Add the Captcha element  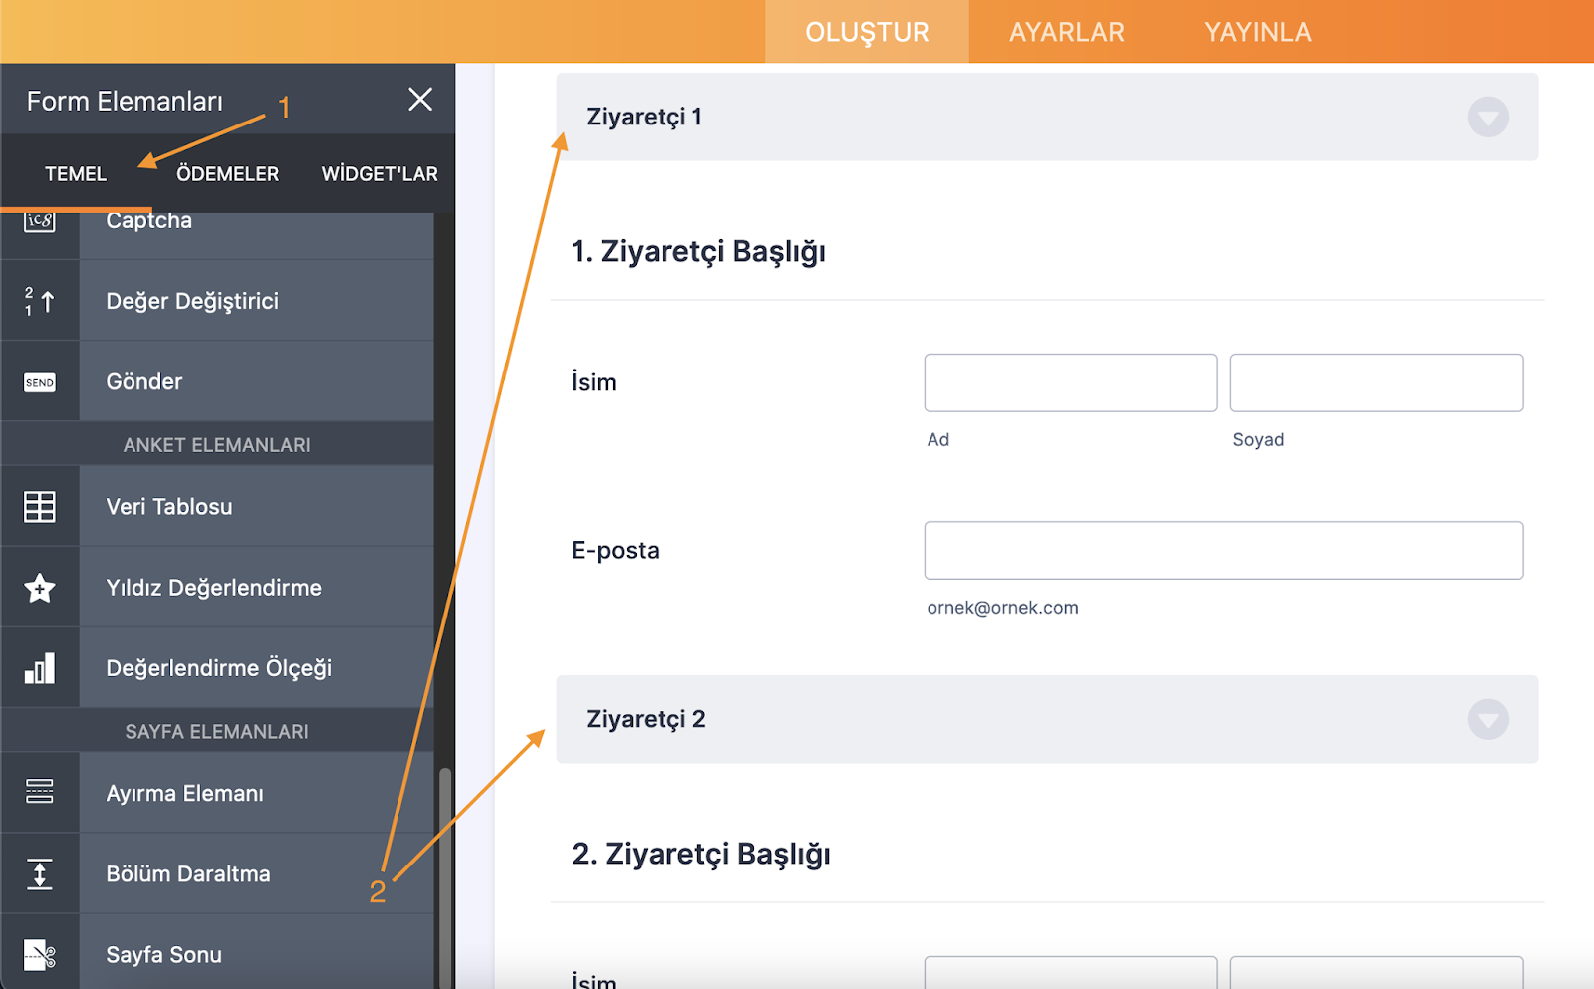tap(217, 236)
